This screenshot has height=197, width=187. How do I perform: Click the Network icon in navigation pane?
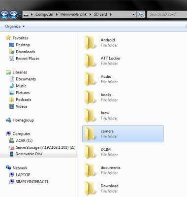(8, 168)
